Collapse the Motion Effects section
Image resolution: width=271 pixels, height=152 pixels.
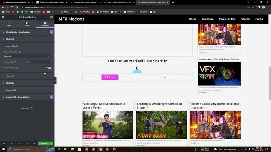pyautogui.click(x=27, y=46)
